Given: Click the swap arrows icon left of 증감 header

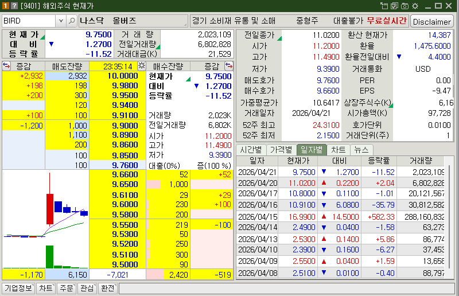Looking at the screenshot, I should click(6, 66).
